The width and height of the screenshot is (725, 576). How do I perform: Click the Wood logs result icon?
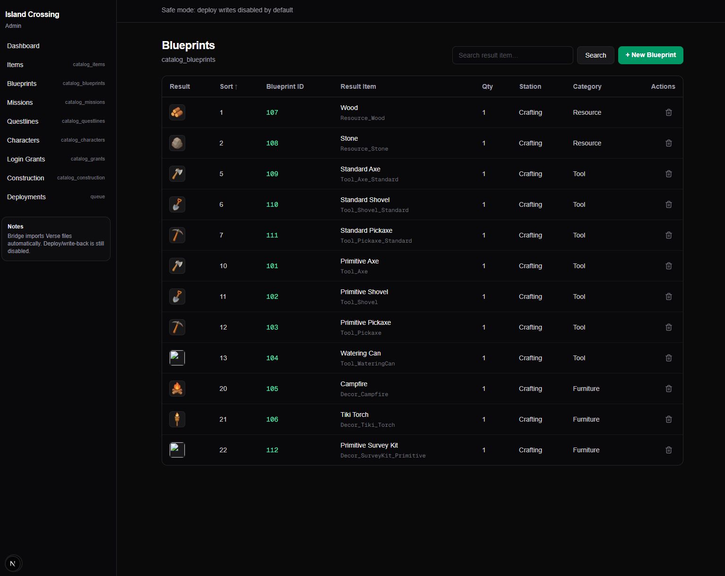pos(177,112)
